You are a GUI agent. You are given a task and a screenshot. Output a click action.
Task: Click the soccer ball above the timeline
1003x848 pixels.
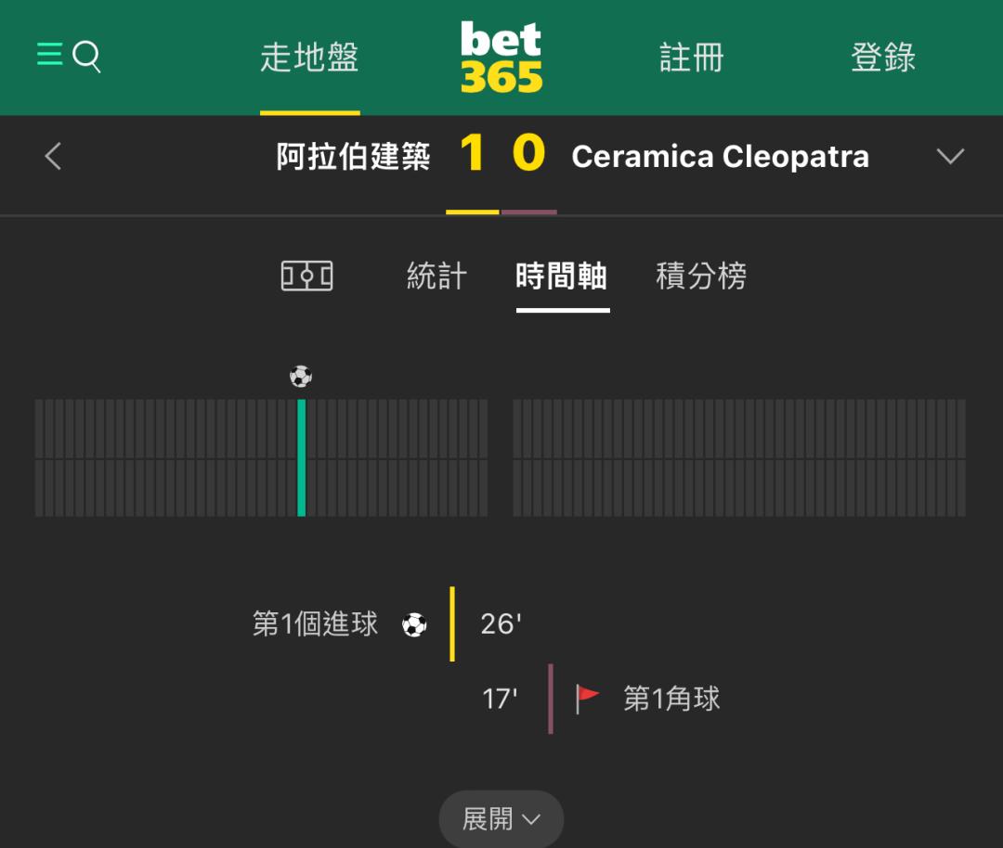tap(301, 377)
